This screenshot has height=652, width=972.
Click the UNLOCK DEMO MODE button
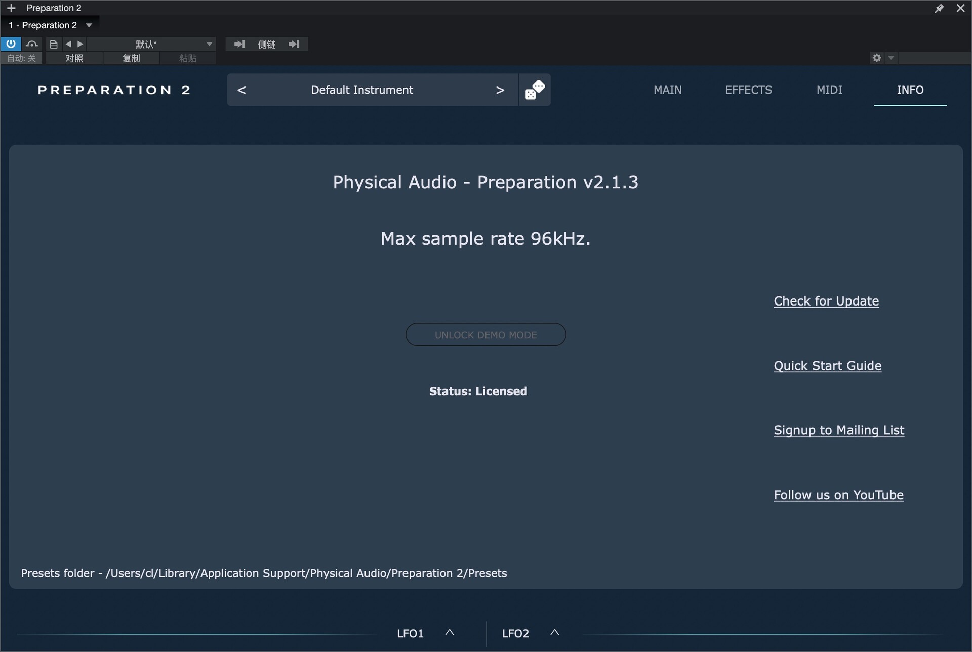pos(486,335)
